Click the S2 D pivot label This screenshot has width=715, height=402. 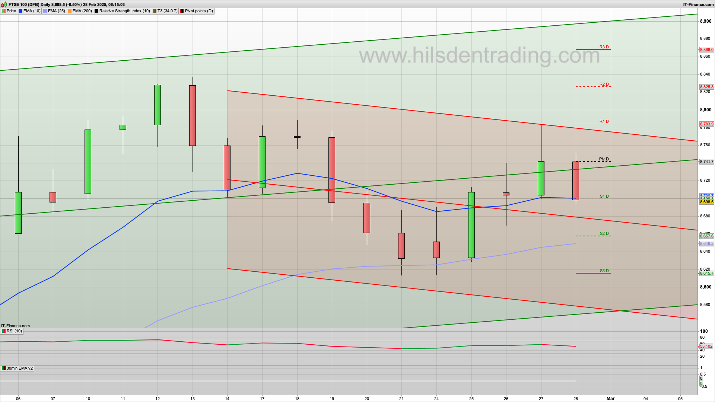[604, 234]
